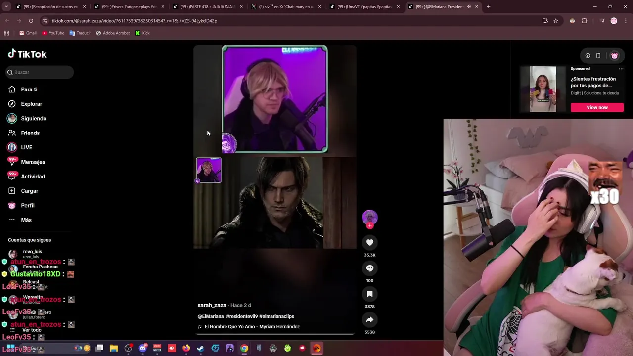Screen dimensions: 633x356
Task: Open File Explorer from taskbar
Action: pos(114,348)
